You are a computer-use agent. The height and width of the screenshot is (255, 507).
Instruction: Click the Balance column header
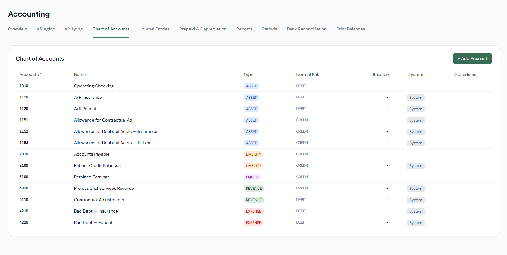click(x=381, y=74)
